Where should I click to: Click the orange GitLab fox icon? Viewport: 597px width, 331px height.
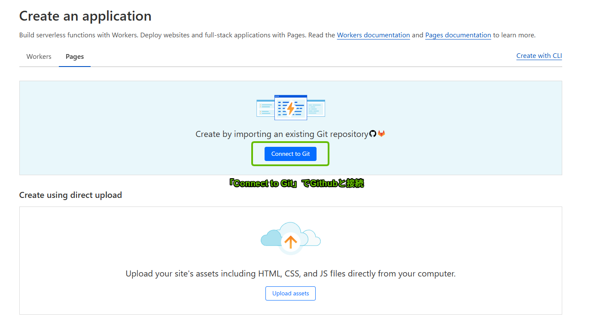point(381,134)
